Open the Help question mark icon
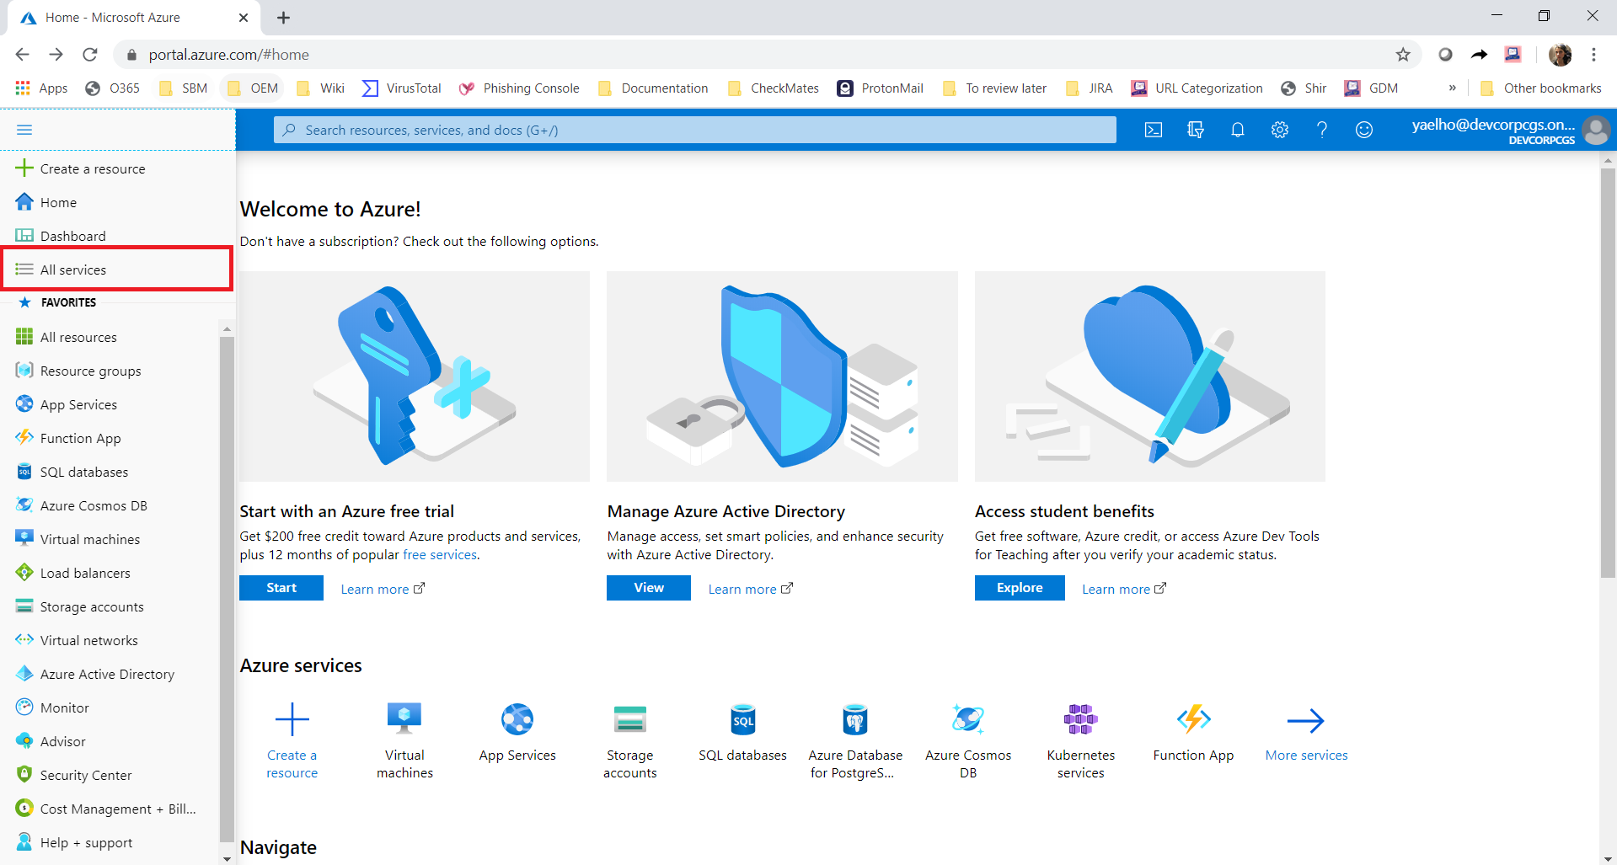Viewport: 1617px width, 865px height. tap(1322, 130)
